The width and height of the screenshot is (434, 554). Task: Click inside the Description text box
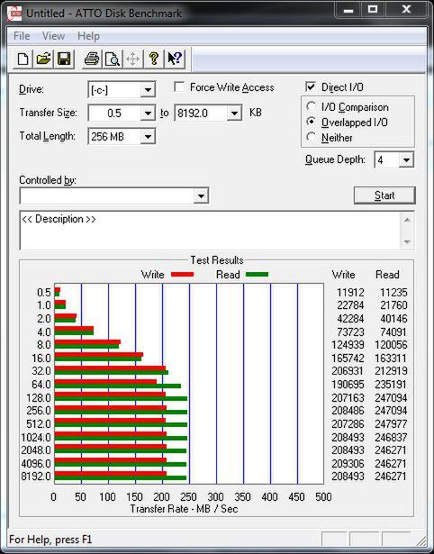(x=210, y=231)
